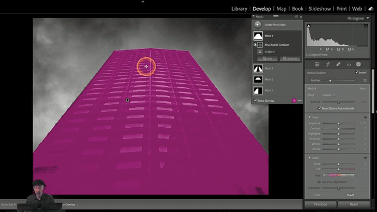
Task: Click the highlight clipping triangle in histogram
Action: (366, 26)
